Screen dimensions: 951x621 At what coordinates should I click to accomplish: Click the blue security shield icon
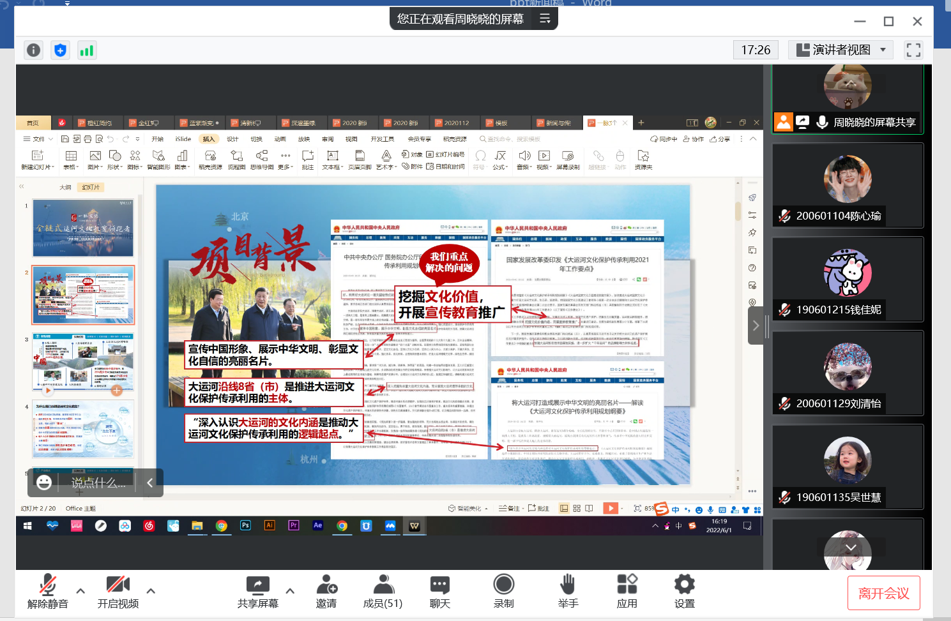[60, 50]
